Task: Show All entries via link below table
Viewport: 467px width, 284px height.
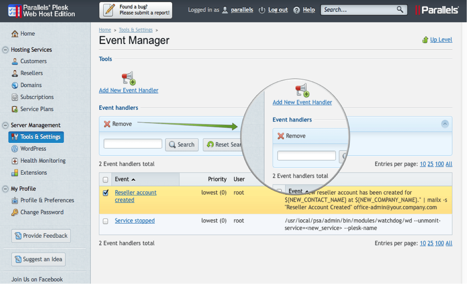Action: [x=449, y=243]
